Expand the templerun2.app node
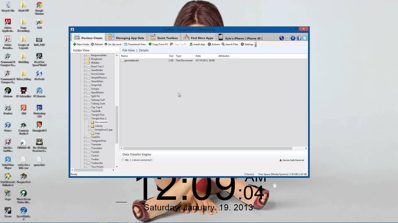The image size is (398, 223). (88, 130)
